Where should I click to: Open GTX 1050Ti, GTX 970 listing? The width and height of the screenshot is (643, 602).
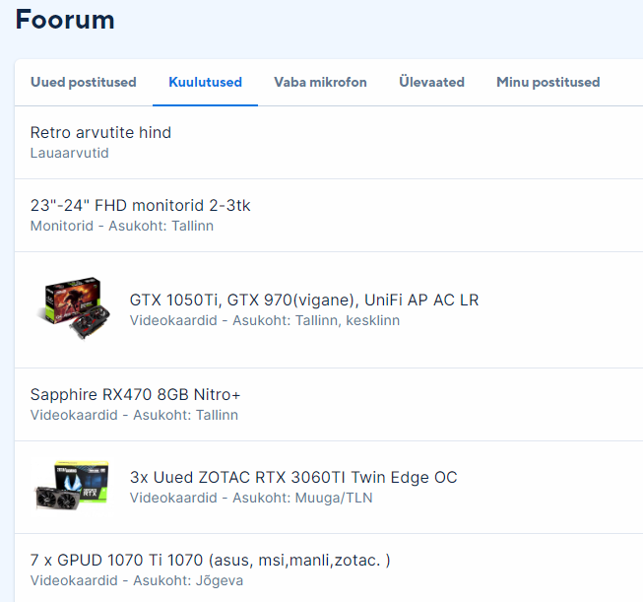click(x=304, y=300)
